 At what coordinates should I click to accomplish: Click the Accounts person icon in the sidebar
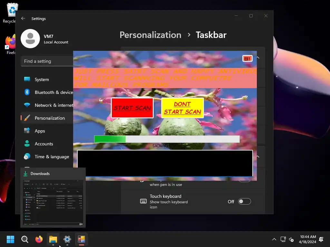27,143
